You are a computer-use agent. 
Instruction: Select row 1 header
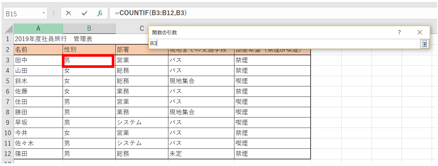coord(8,39)
